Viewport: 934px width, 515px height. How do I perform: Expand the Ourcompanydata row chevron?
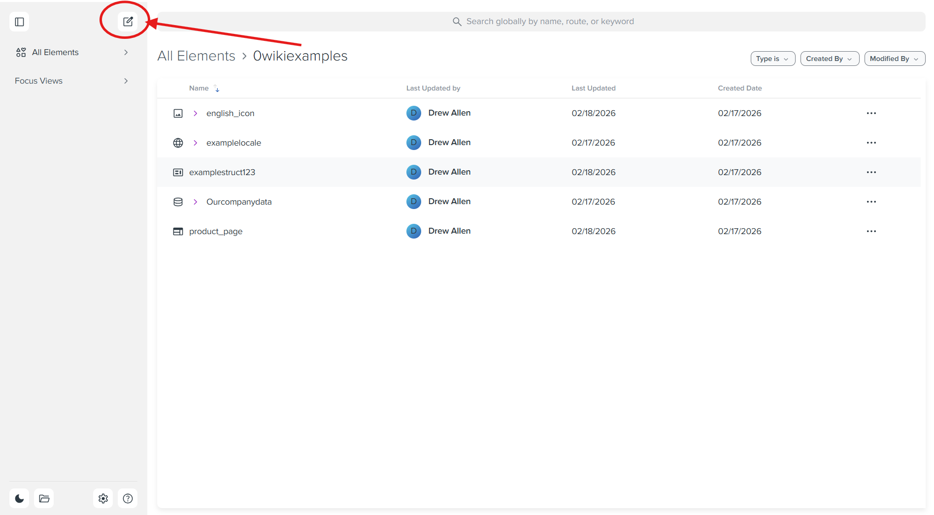coord(195,202)
